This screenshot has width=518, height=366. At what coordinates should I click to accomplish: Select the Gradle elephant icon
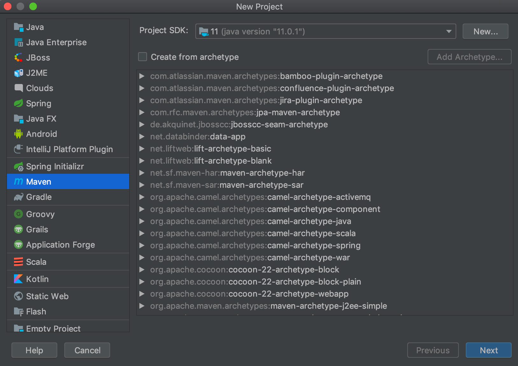tap(18, 197)
